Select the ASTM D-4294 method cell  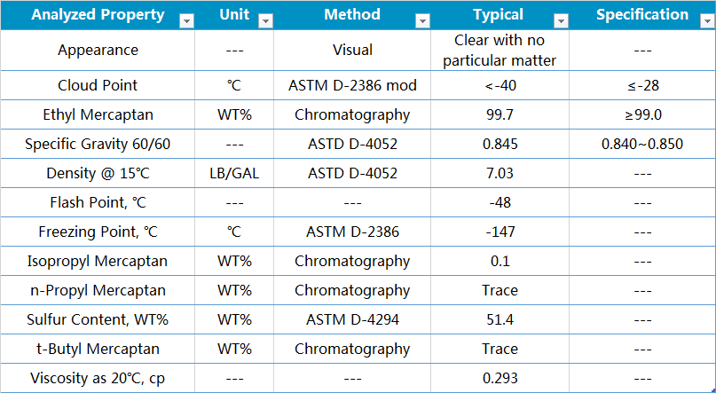click(352, 319)
